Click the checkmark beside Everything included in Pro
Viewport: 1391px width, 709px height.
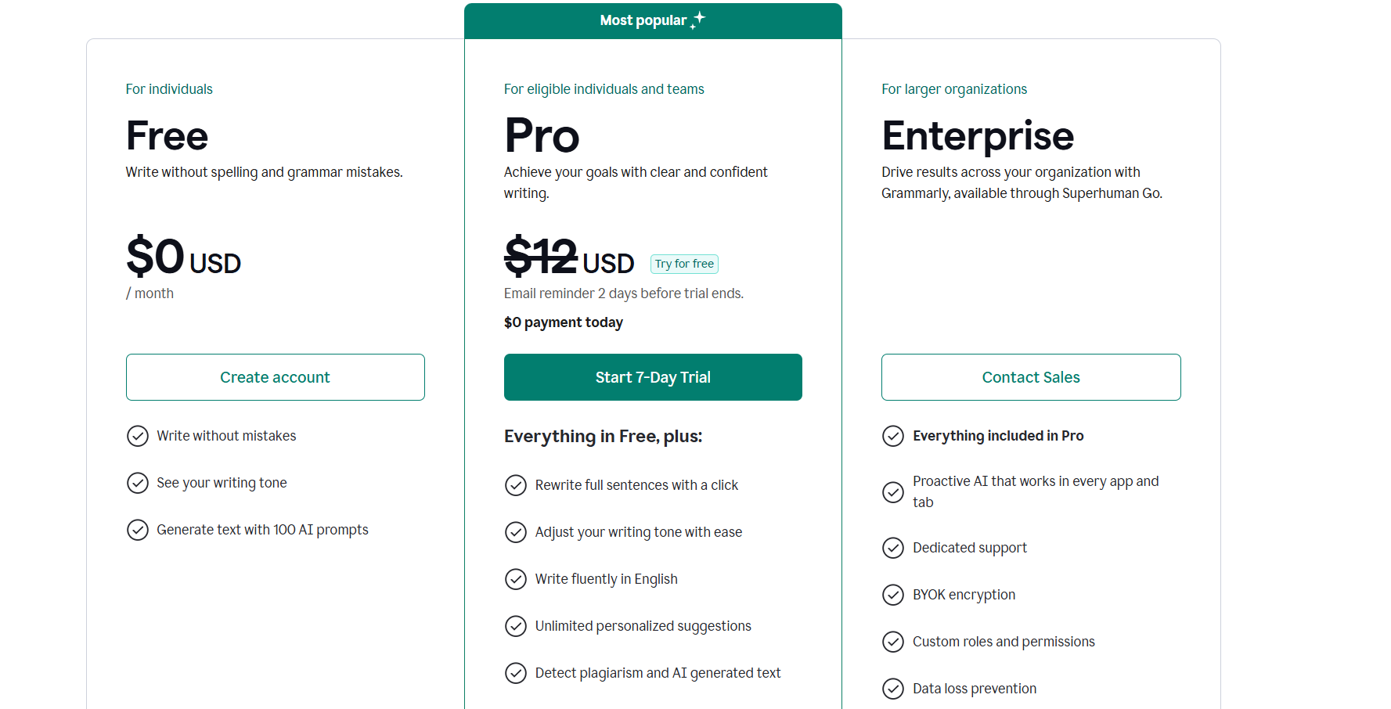click(x=893, y=436)
